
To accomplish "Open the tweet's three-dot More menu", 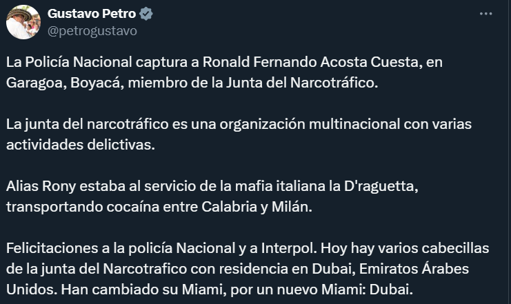I will tap(485, 13).
